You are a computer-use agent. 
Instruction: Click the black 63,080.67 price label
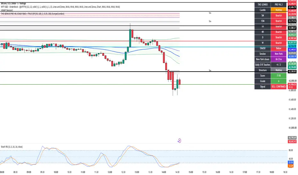pos(292,28)
